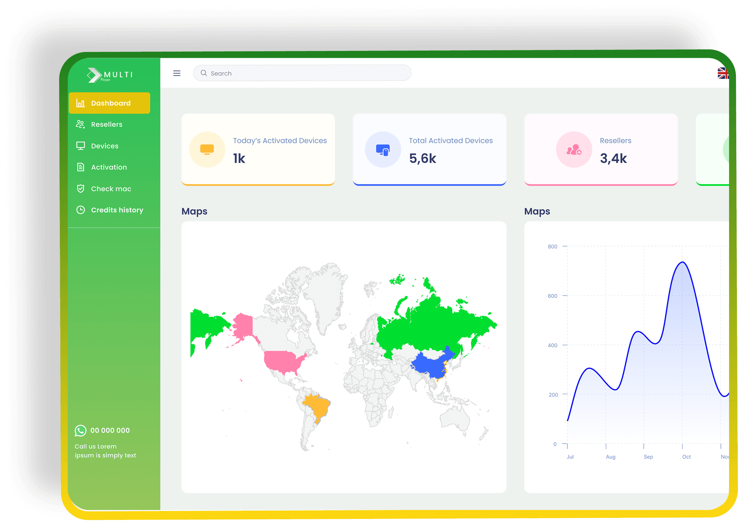Click the Multi Player logo

pos(110,75)
